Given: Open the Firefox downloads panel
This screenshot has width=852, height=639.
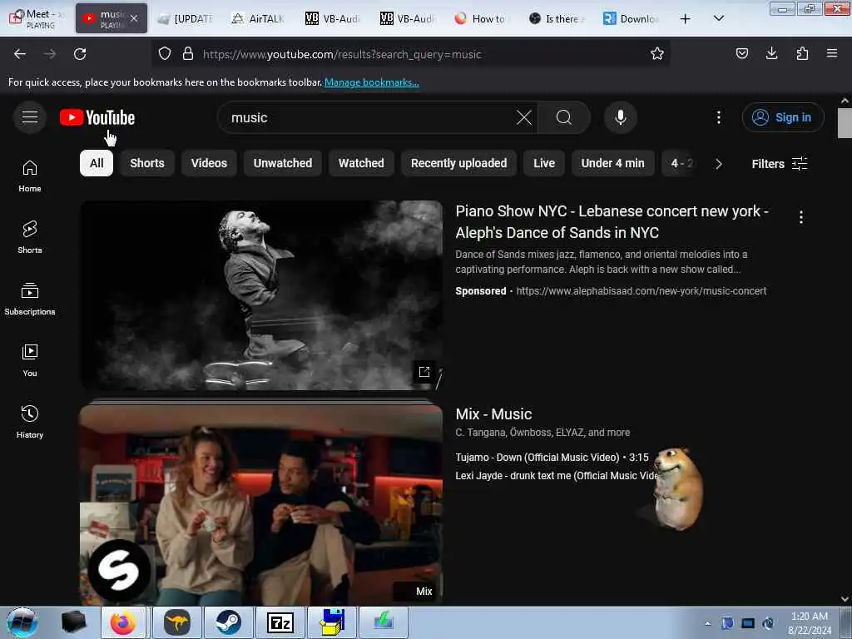Looking at the screenshot, I should (x=771, y=53).
